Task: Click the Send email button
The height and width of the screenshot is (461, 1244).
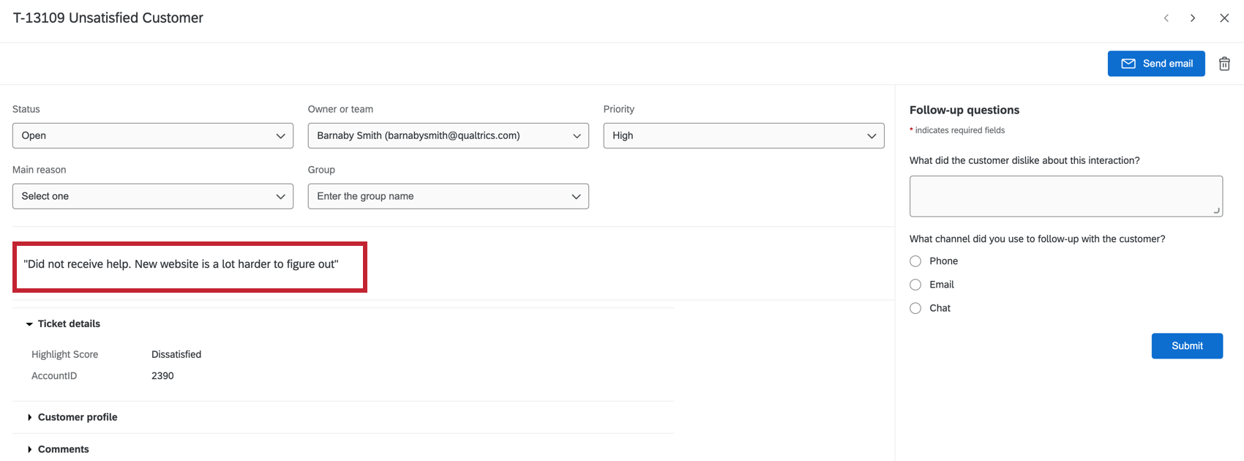Action: pyautogui.click(x=1156, y=64)
